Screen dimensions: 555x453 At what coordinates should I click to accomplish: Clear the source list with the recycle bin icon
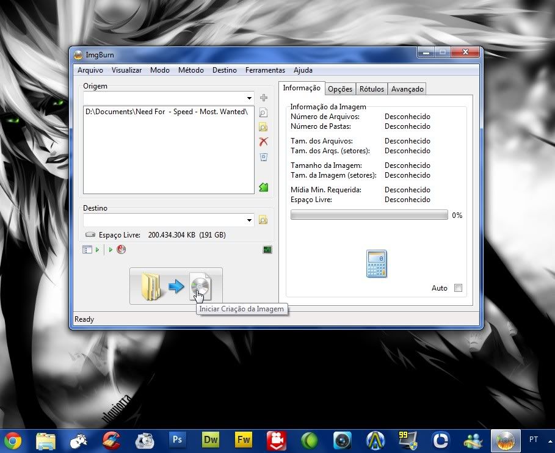click(x=263, y=157)
